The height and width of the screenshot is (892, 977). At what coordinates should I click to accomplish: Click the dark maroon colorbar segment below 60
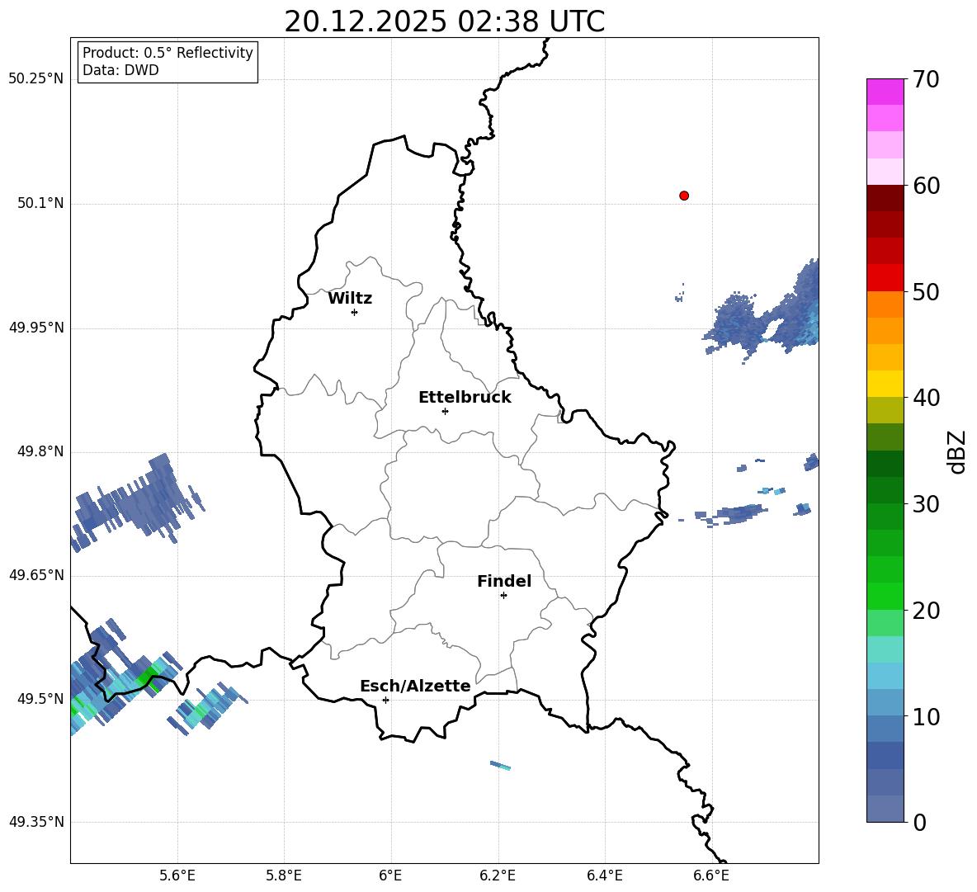coord(885,198)
